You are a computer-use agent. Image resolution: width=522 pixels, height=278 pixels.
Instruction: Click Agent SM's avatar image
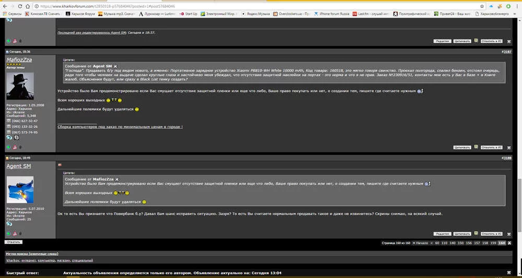(20, 189)
